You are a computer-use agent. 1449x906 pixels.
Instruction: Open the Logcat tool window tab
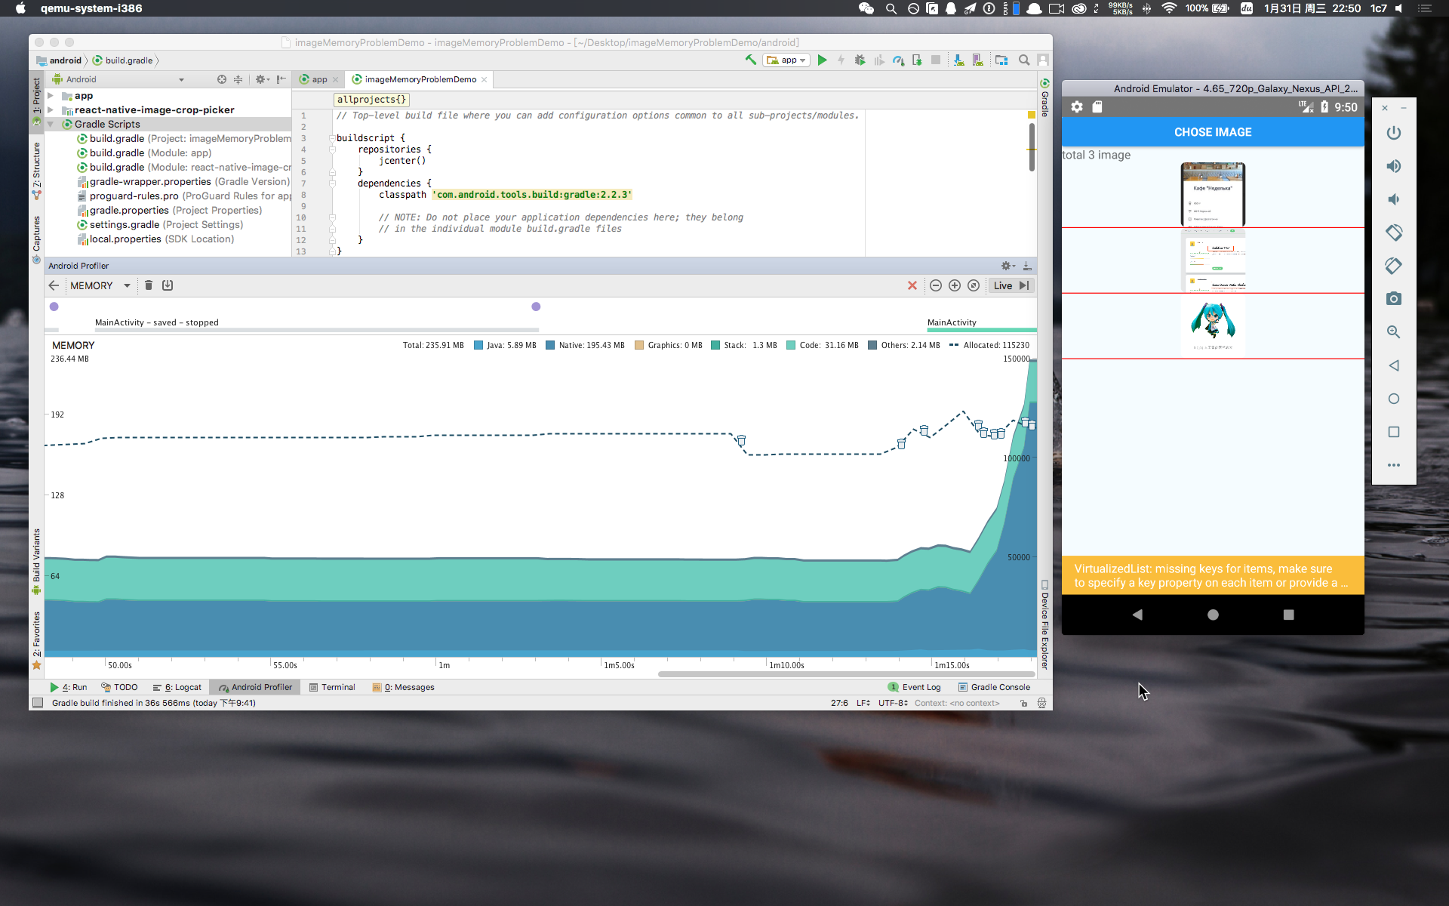point(177,687)
